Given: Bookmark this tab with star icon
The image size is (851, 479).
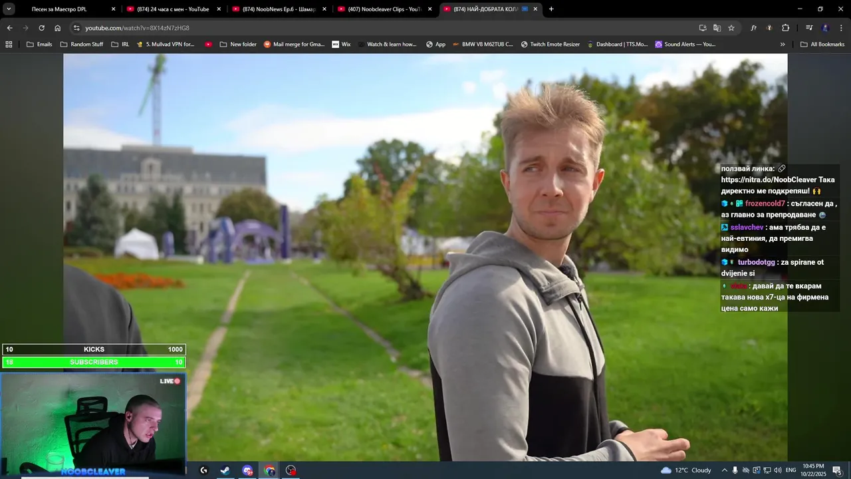Looking at the screenshot, I should click(731, 28).
